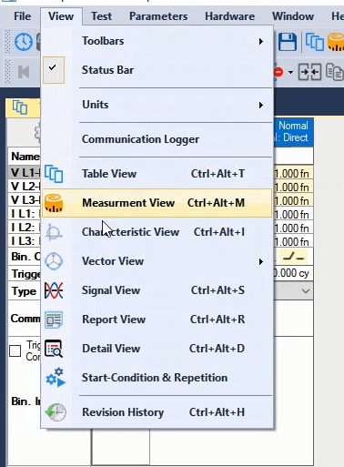344x467 pixels.
Task: Click the Report View icon
Action: point(54,320)
